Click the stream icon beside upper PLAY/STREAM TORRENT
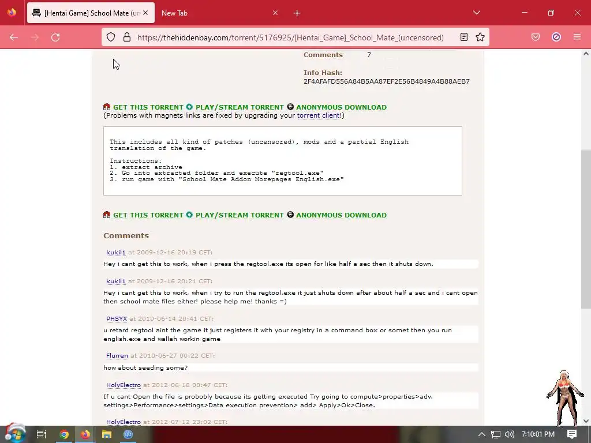This screenshot has height=443, width=591. click(x=189, y=107)
